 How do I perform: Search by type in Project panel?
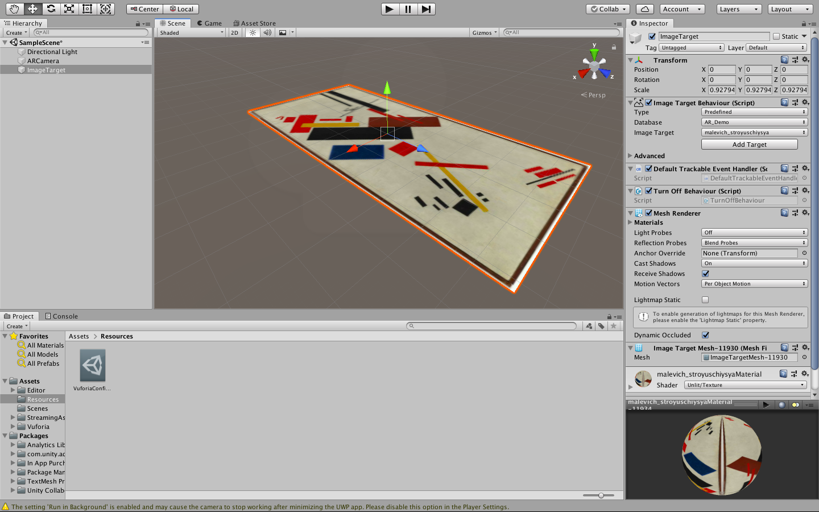coord(589,326)
